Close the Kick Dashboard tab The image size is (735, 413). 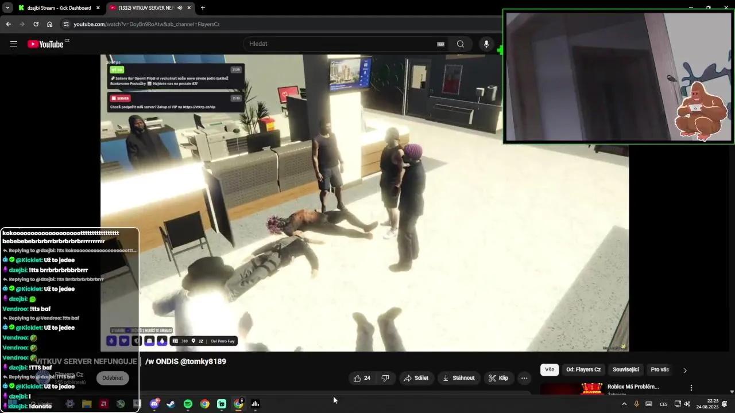(98, 8)
